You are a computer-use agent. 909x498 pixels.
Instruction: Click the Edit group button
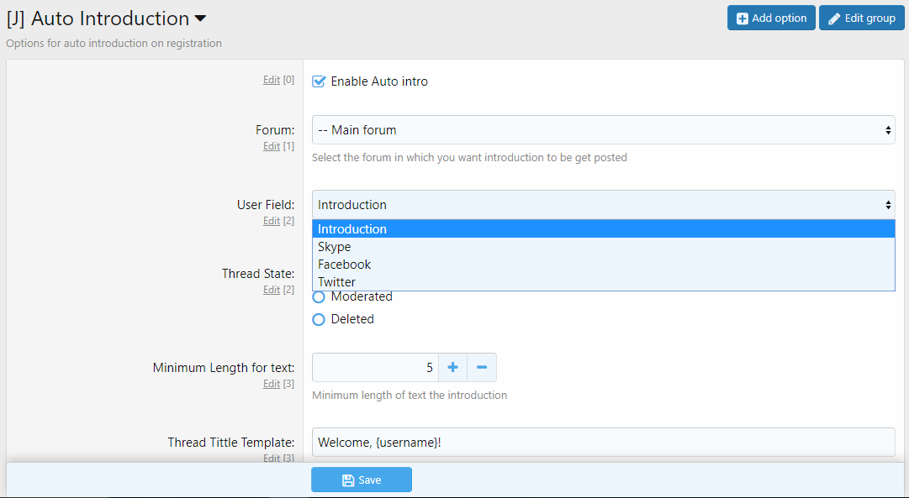(x=862, y=18)
